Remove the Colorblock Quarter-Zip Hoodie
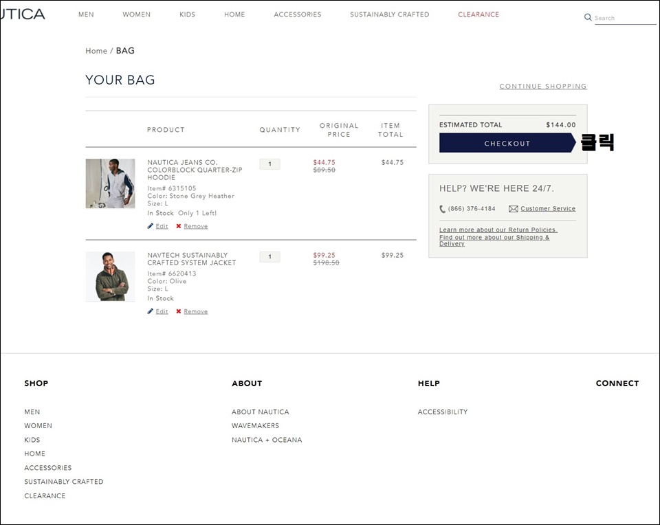This screenshot has width=660, height=525. (196, 226)
